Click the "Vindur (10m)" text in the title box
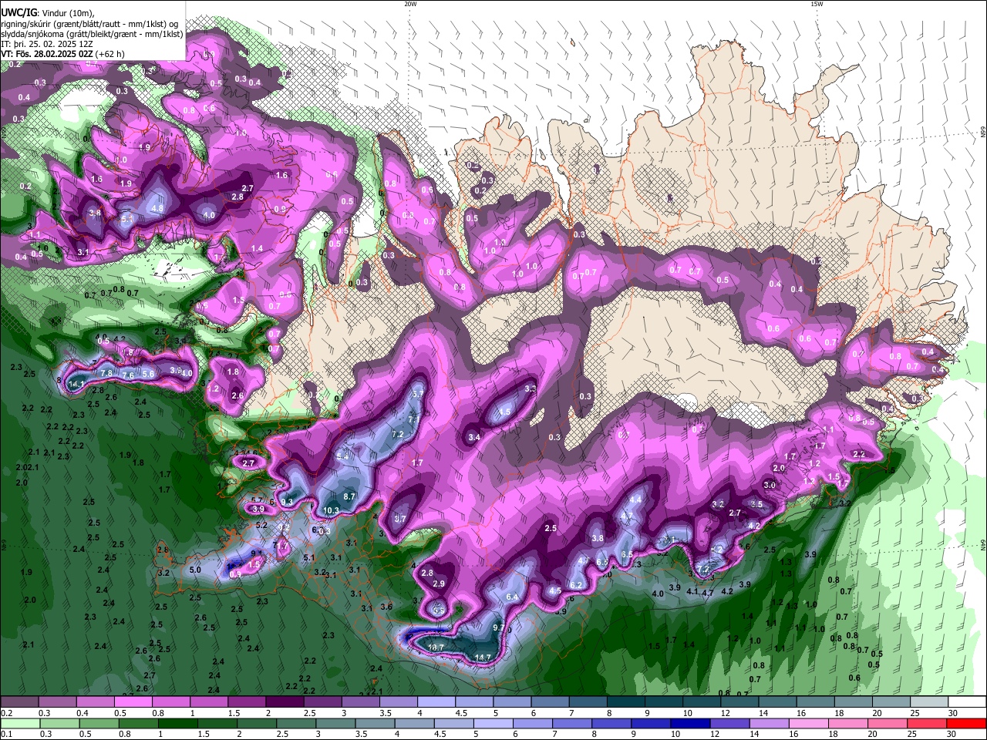This screenshot has width=987, height=740. [68, 13]
